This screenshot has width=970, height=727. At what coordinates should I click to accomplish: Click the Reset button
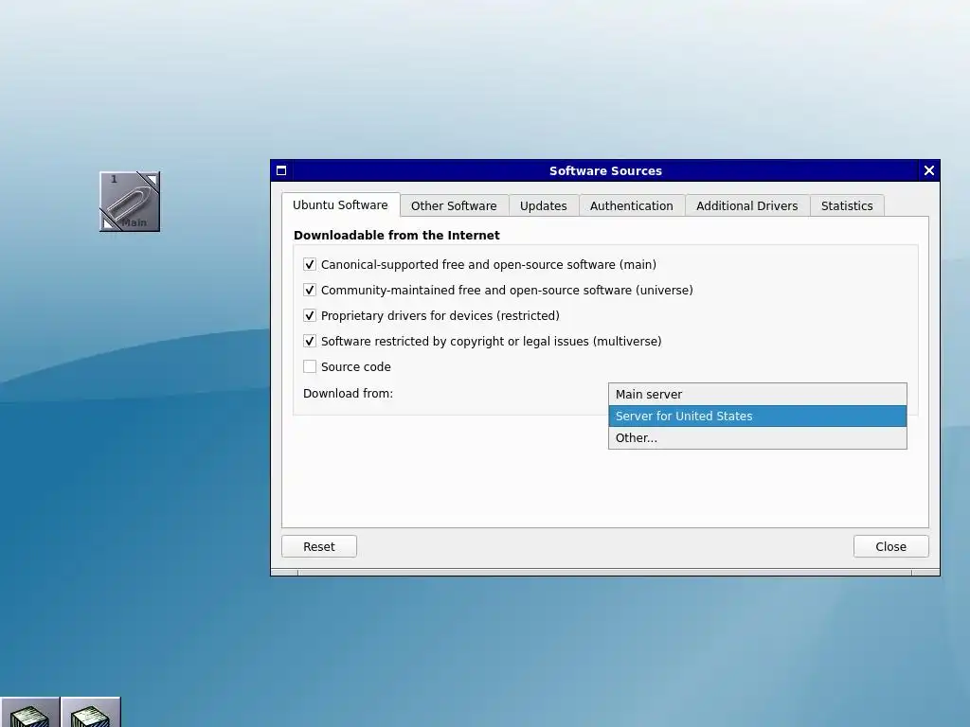(319, 546)
